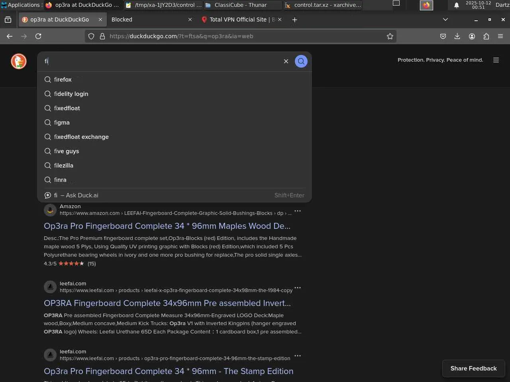The height and width of the screenshot is (382, 510).
Task: Close the Blocked tab
Action: point(190,19)
